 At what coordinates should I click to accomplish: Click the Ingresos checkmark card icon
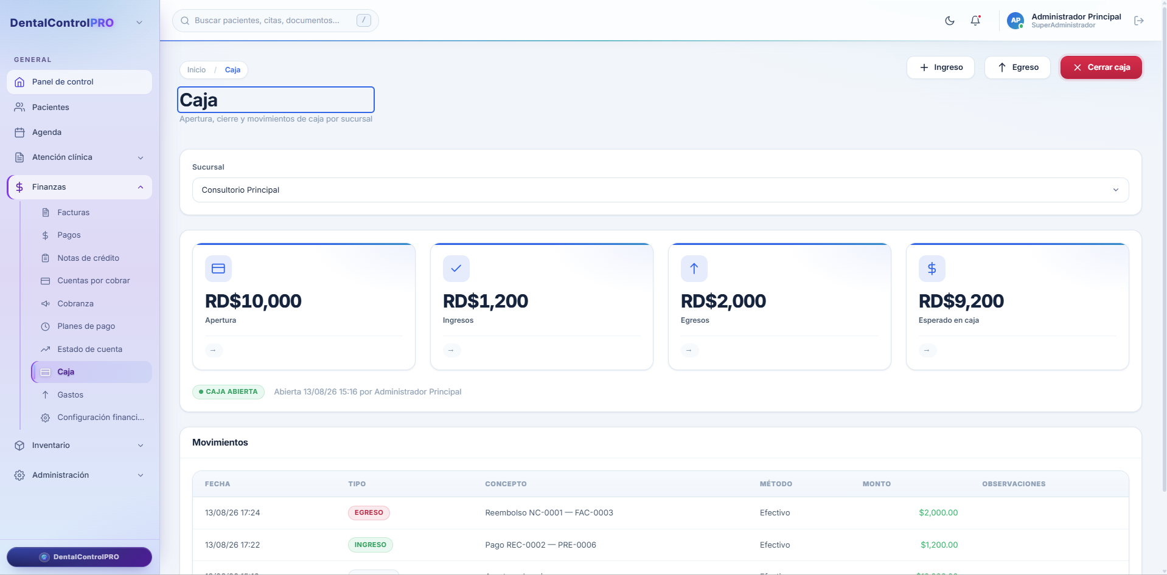456,269
